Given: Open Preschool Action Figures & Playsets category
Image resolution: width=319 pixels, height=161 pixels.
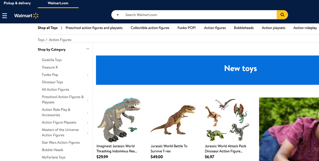Looking at the screenshot, I should 63,99.
